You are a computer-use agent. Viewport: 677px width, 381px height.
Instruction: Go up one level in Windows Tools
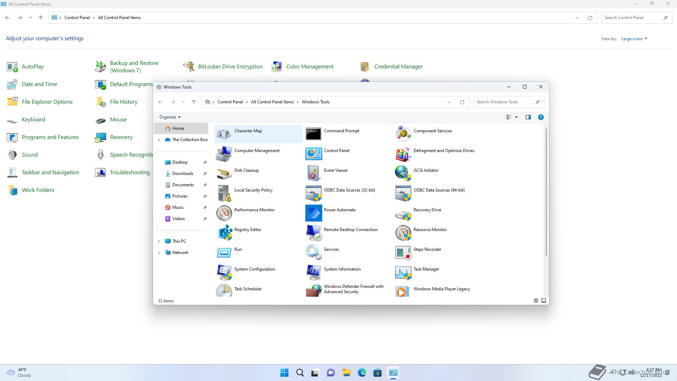[x=194, y=102]
